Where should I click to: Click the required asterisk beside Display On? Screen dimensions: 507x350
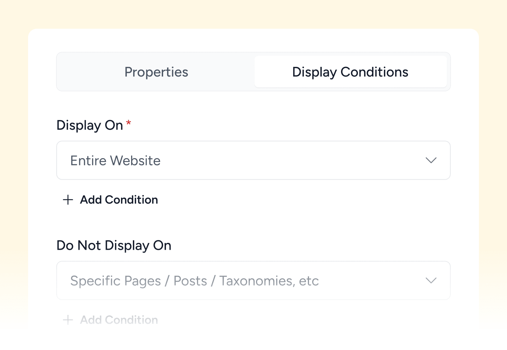coord(129,124)
